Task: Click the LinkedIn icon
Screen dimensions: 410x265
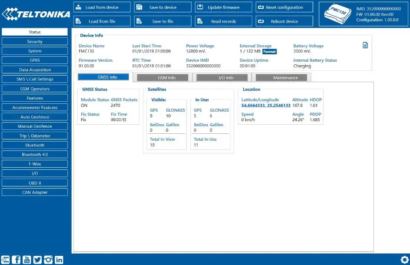Action: point(59,259)
